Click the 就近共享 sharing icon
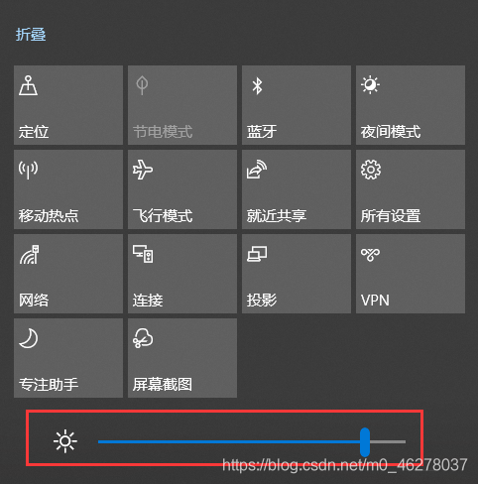Viewport: 478px width, 484px height. [x=257, y=170]
